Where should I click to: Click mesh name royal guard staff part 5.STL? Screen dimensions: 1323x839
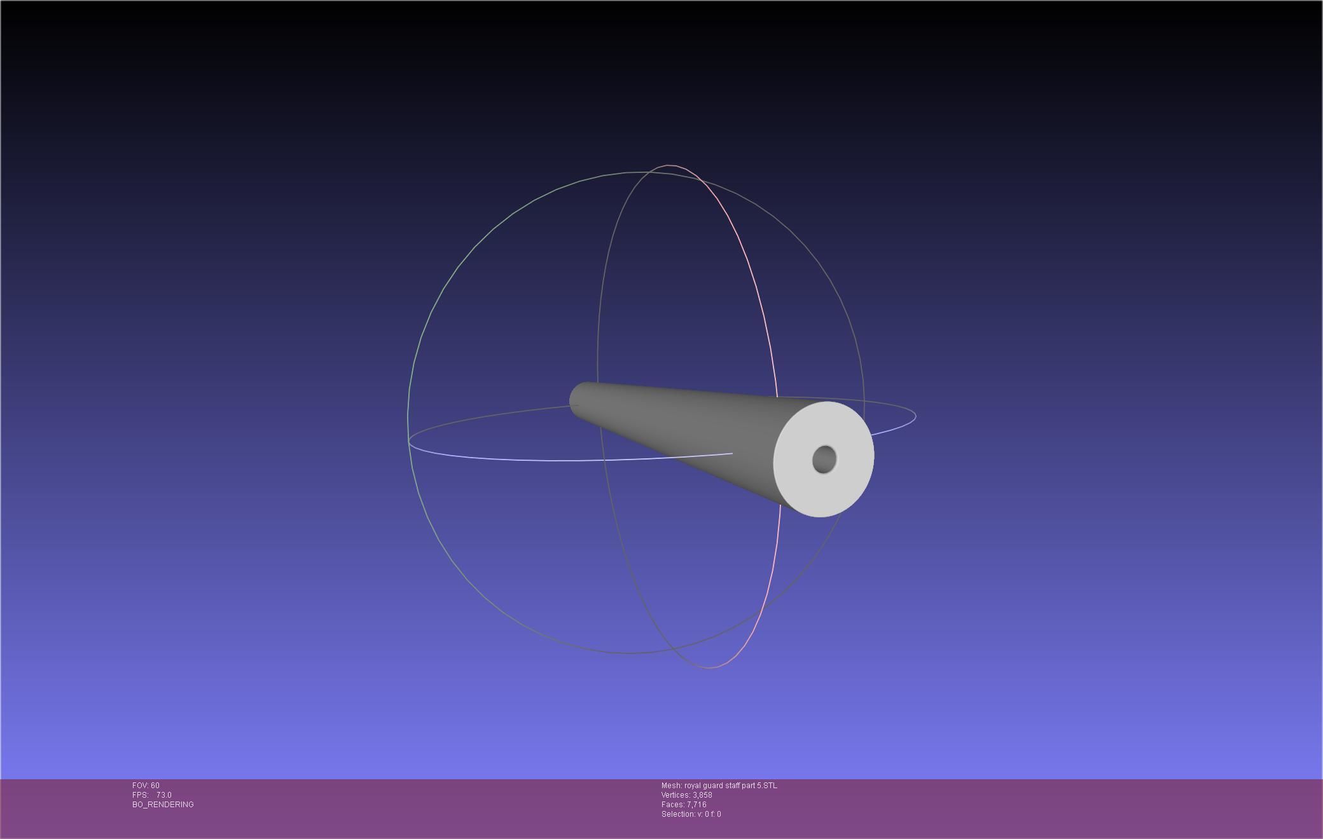tap(719, 786)
